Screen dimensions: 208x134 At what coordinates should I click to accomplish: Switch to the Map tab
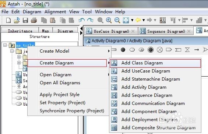(46, 31)
